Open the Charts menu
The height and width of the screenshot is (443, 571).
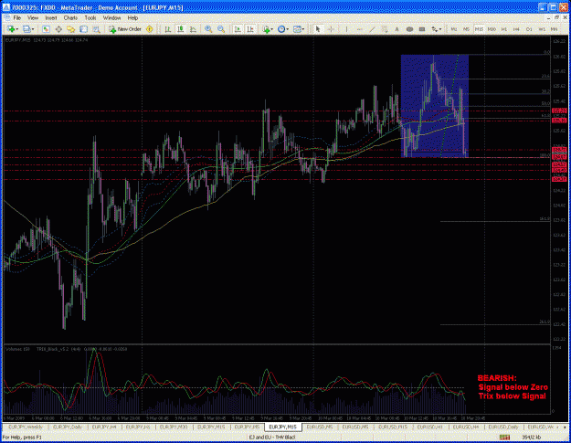coord(70,18)
